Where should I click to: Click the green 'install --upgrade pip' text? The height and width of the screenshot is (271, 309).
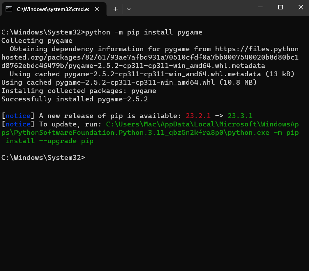pos(50,141)
